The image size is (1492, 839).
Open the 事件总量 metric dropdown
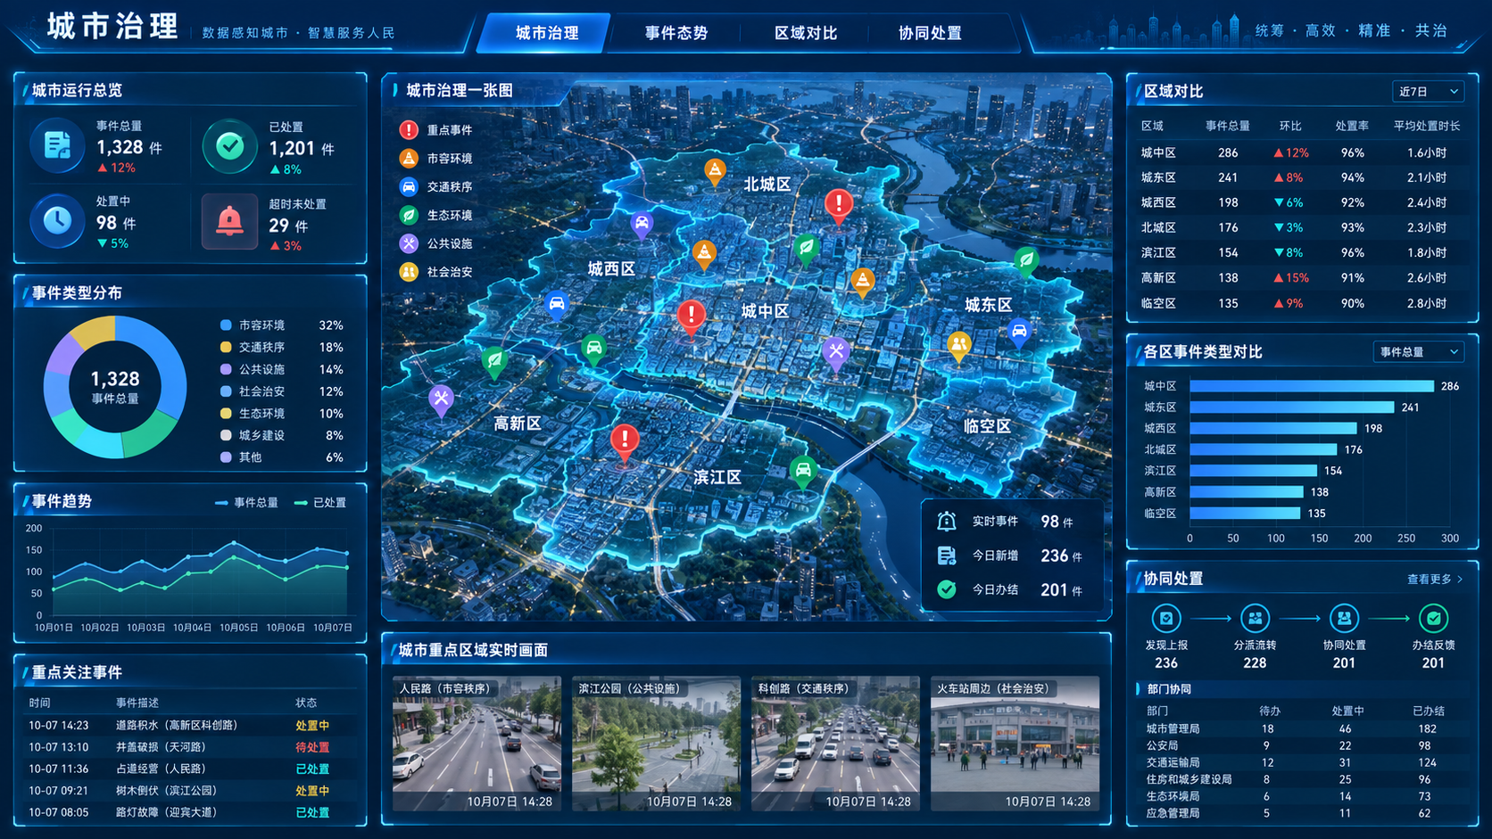[1418, 352]
